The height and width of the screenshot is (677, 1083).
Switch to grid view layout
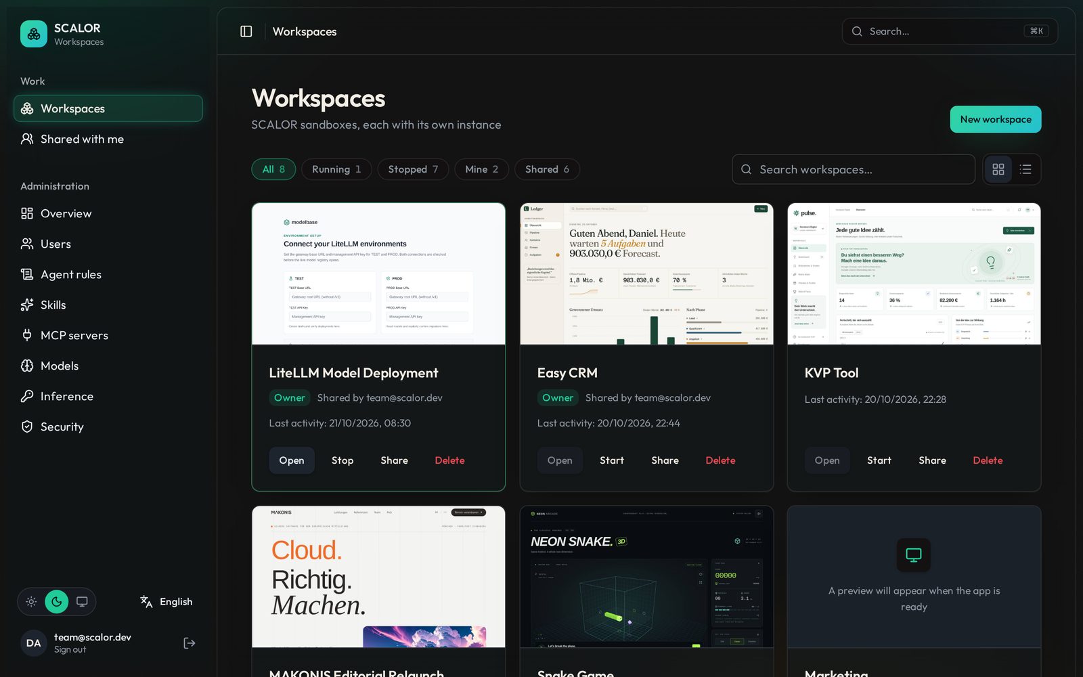tap(998, 169)
